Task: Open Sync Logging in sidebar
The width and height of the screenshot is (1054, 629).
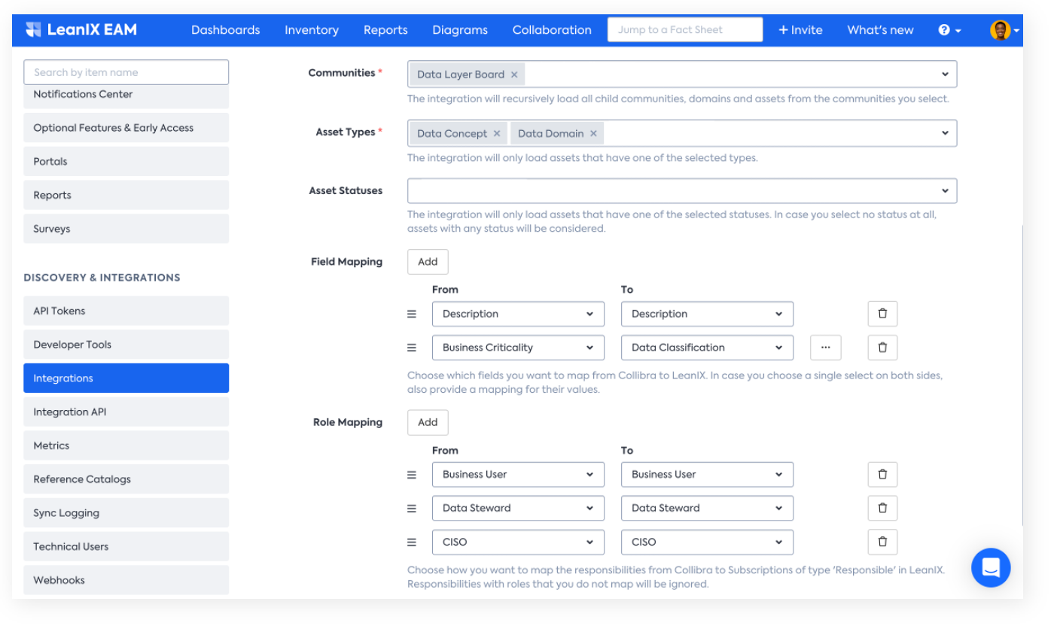Action: pyautogui.click(x=126, y=513)
